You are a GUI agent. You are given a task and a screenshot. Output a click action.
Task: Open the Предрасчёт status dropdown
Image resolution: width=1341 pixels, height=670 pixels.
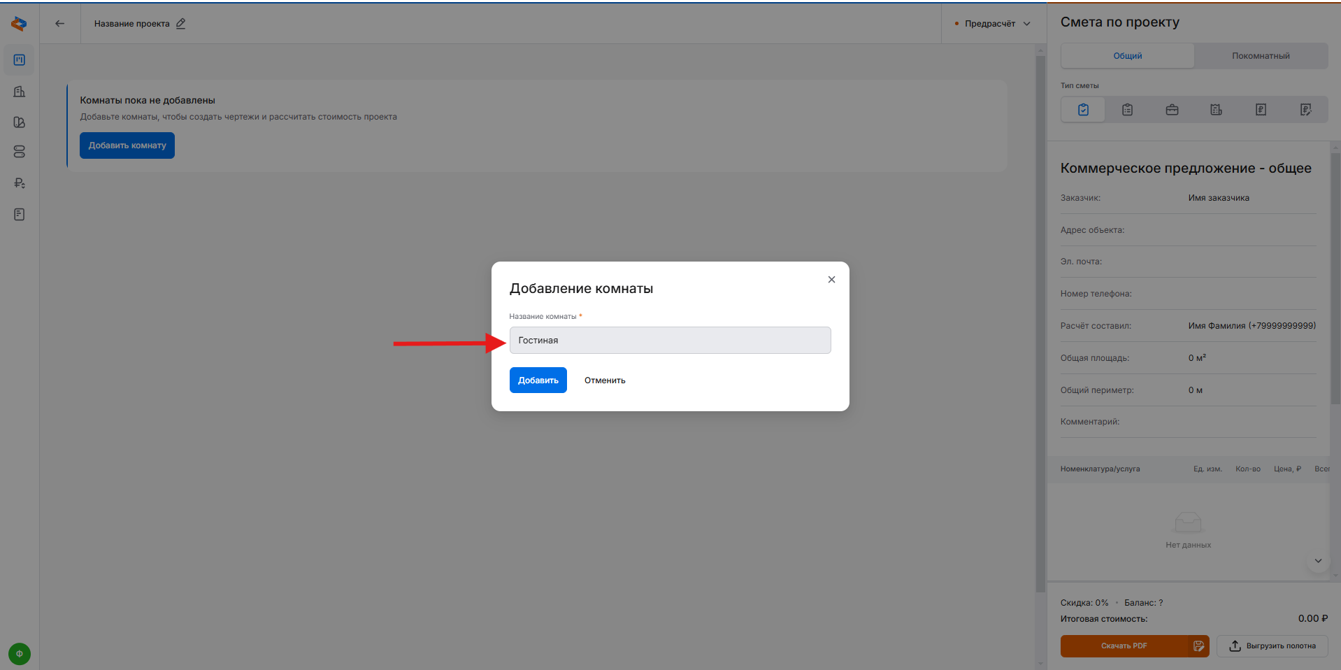tap(993, 24)
